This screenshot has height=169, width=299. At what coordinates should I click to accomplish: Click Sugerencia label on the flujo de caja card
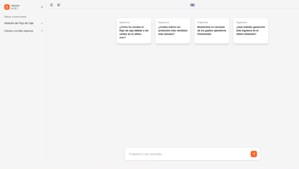125,22
